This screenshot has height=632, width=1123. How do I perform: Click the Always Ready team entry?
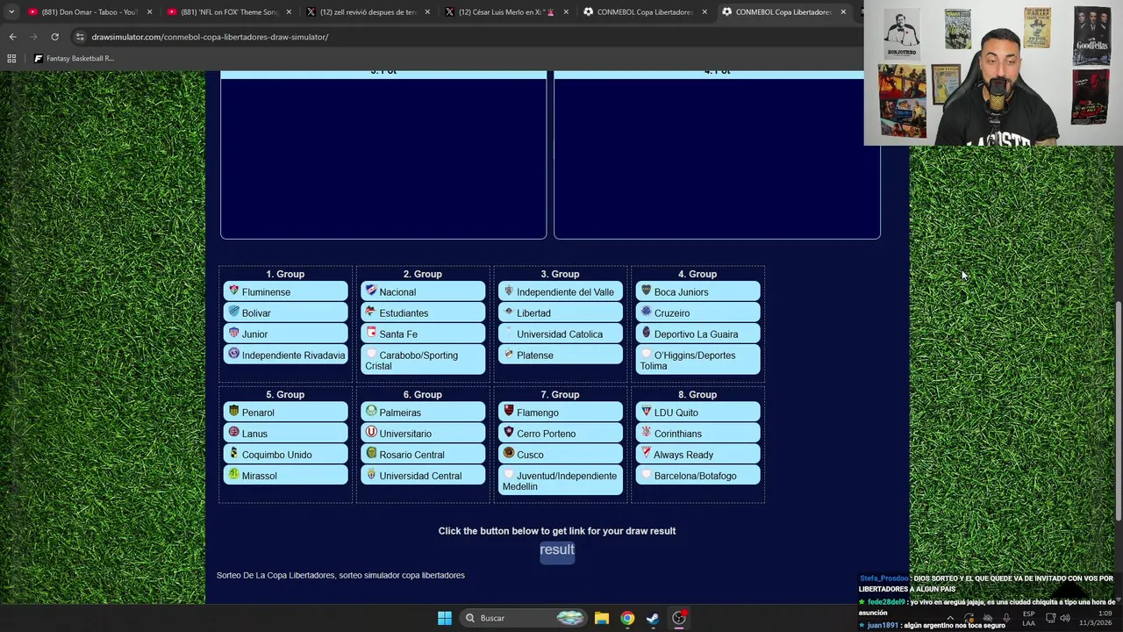[x=697, y=454]
